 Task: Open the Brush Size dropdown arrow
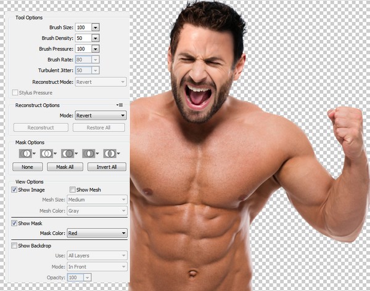96,27
